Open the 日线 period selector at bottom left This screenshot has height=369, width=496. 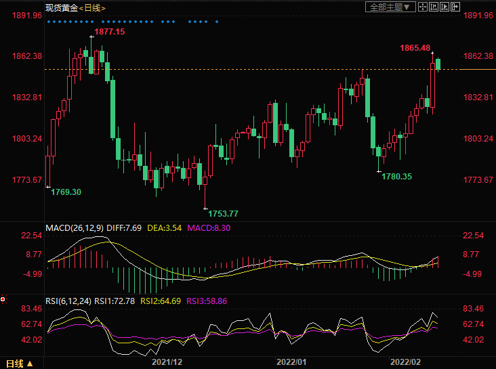[x=14, y=364]
